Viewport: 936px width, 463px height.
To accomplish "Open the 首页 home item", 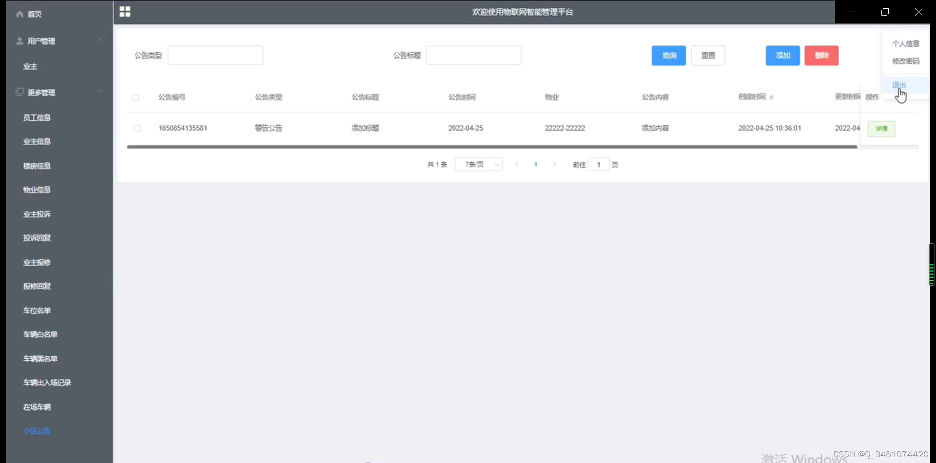I will [35, 14].
